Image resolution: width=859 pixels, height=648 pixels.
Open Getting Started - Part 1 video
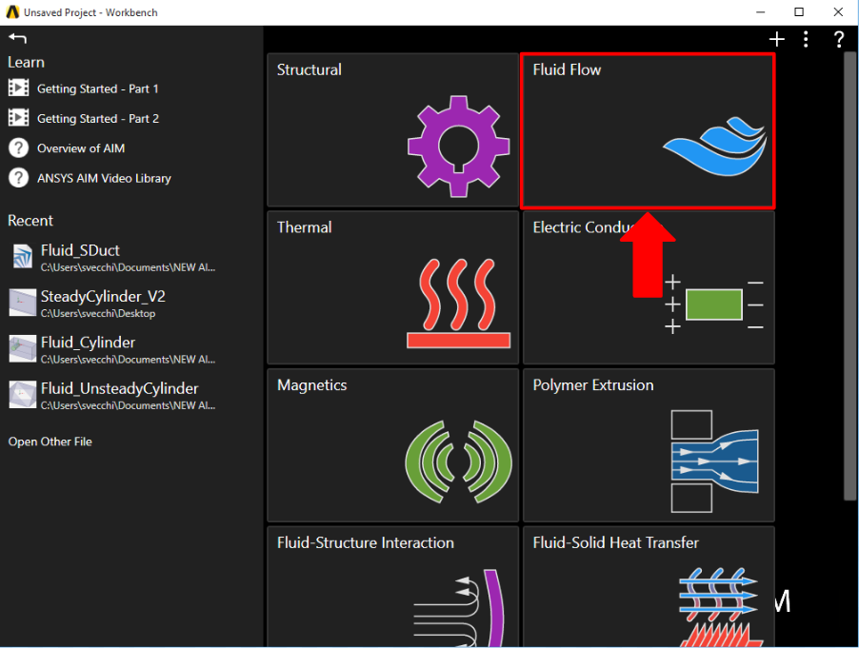tap(97, 88)
